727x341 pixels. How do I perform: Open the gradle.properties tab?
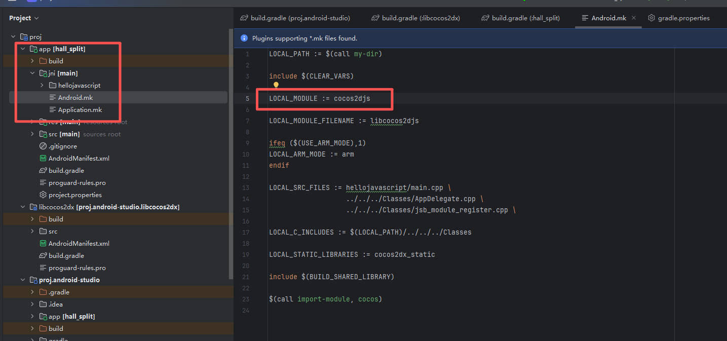(679, 18)
